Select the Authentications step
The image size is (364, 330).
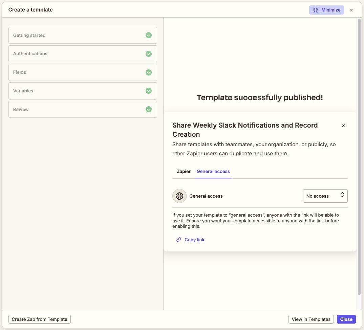click(x=68, y=53)
